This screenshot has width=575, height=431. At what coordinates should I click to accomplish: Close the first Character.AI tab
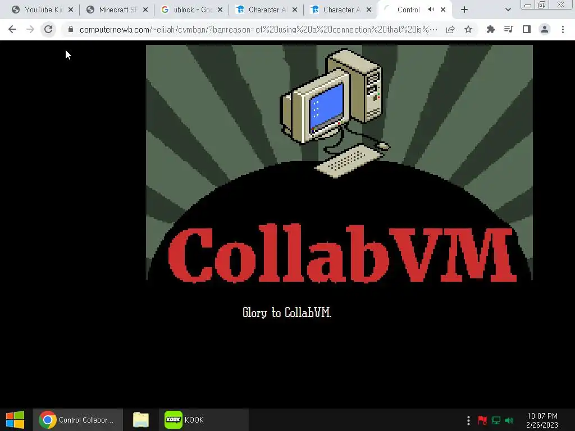[295, 10]
